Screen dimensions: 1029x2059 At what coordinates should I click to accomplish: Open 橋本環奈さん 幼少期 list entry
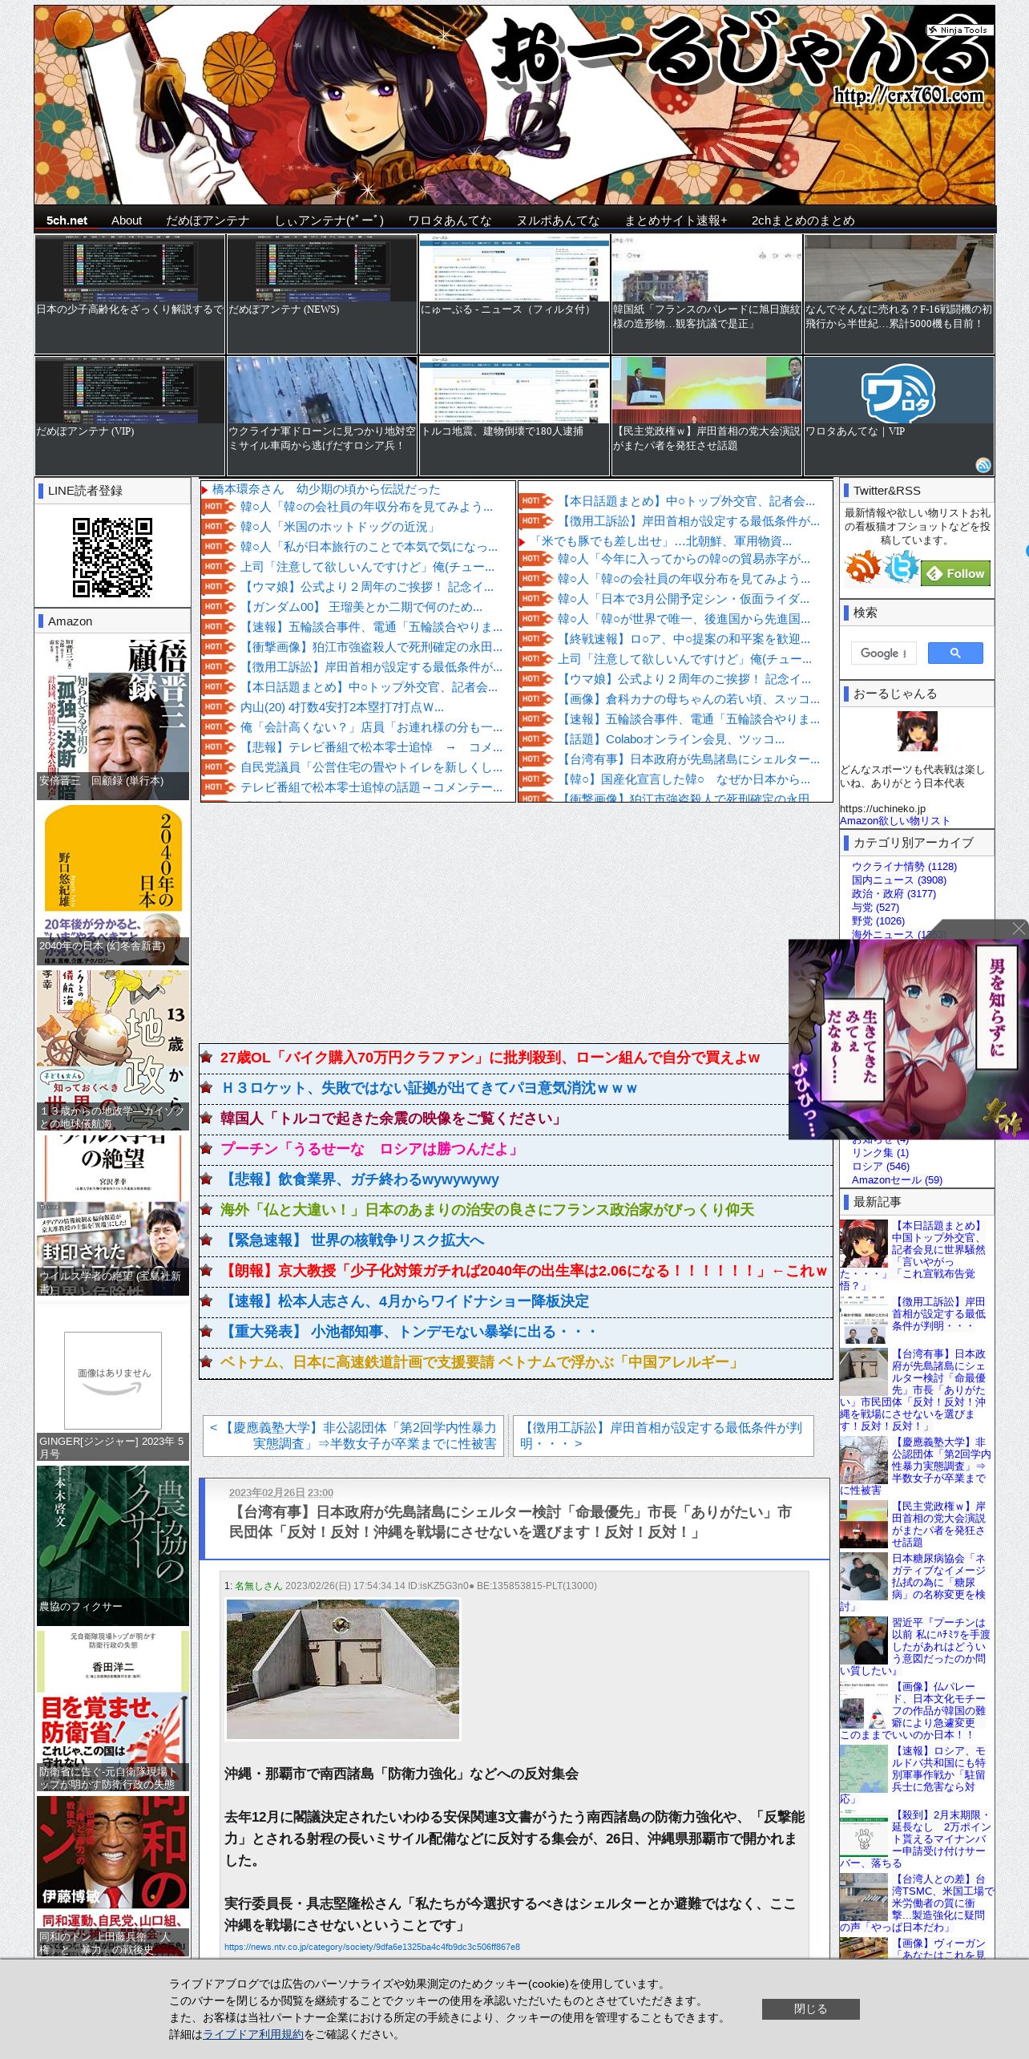(x=326, y=489)
